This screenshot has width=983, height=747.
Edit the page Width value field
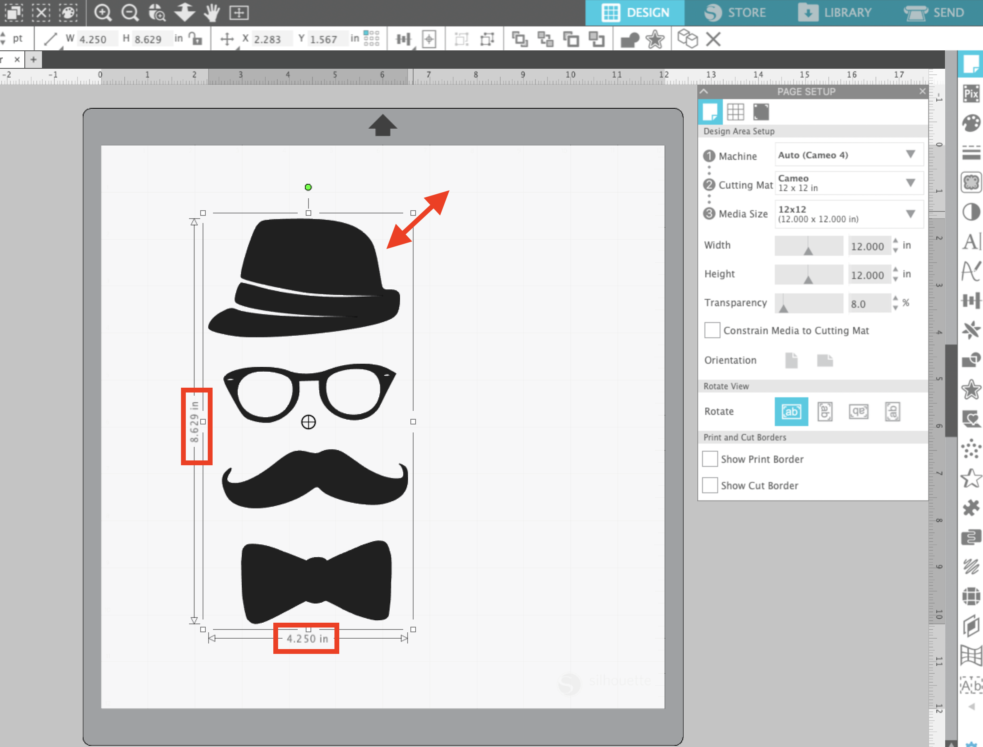[868, 246]
